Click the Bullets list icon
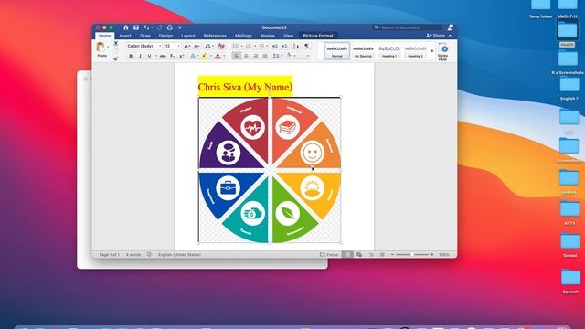585x329 pixels. [x=236, y=46]
